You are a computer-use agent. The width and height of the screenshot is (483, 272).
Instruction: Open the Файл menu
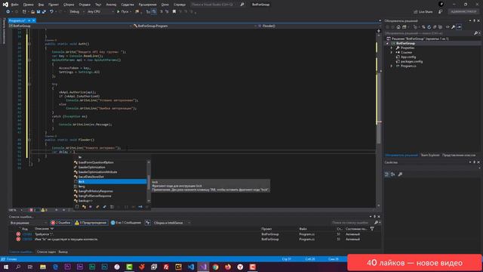coord(15,5)
